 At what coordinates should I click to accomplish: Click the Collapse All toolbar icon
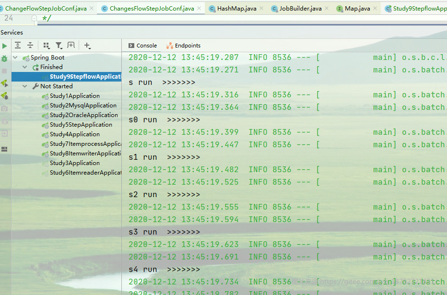(x=30, y=45)
